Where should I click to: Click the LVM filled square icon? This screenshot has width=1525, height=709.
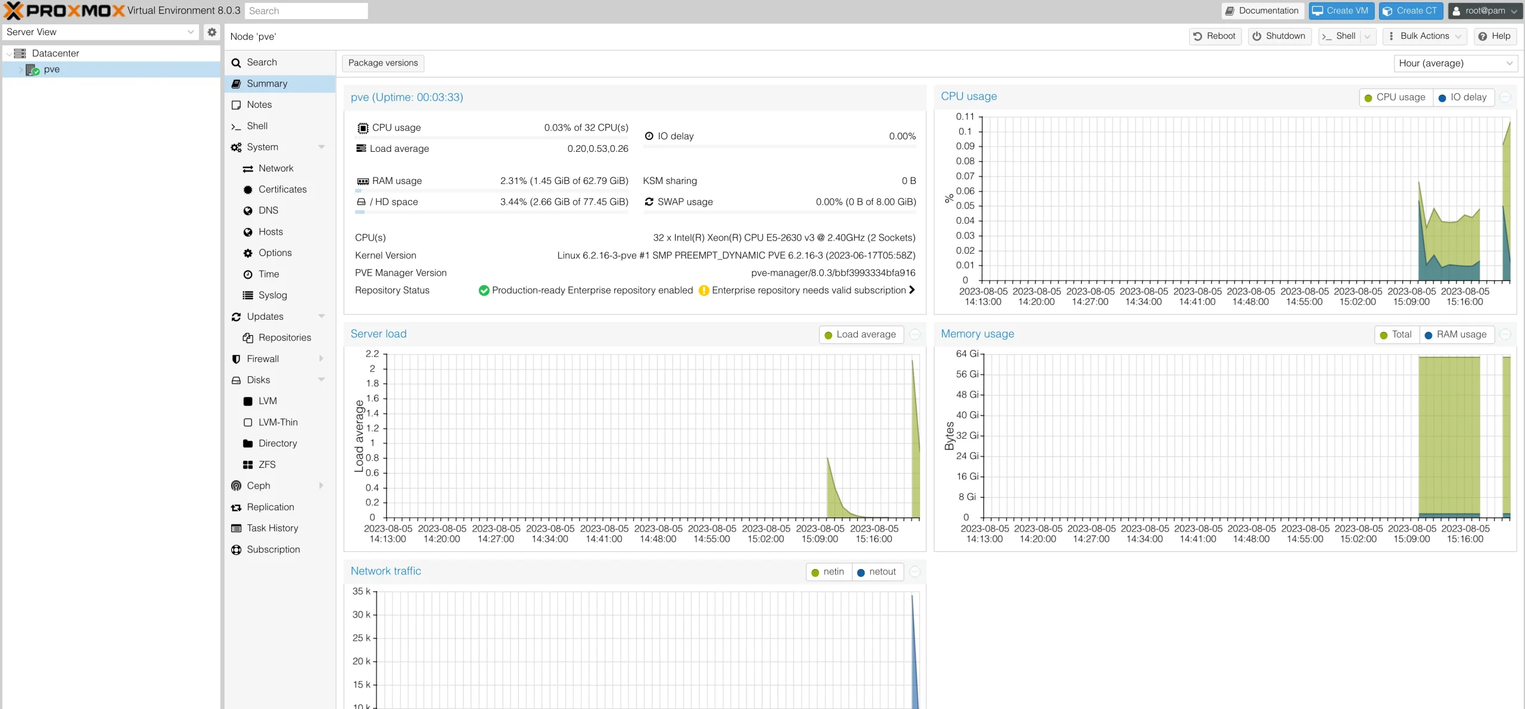tap(248, 401)
